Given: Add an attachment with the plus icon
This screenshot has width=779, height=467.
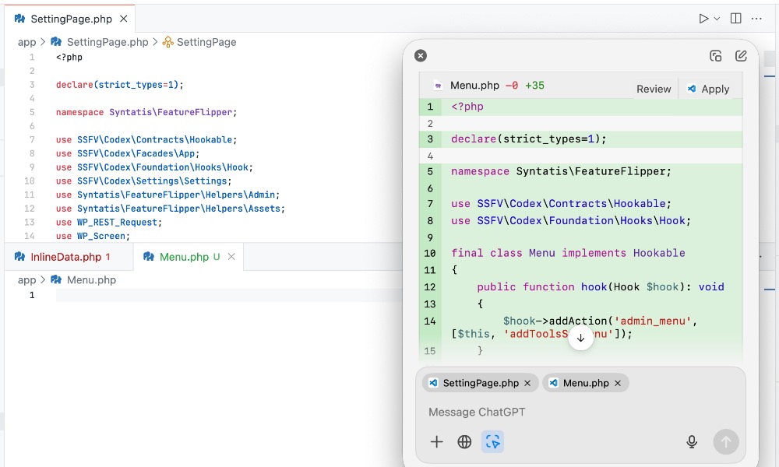Looking at the screenshot, I should coord(436,441).
